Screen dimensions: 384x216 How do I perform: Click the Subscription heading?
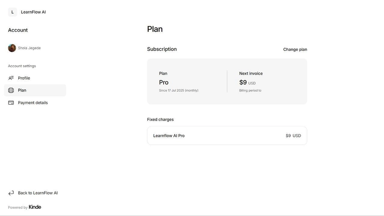[162, 49]
